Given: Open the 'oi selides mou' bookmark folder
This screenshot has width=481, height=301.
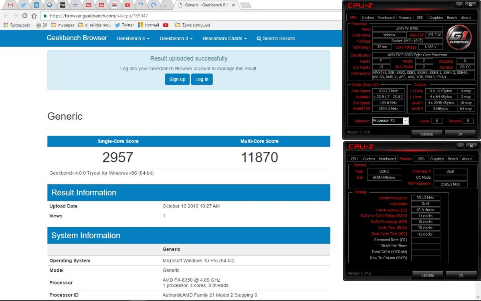Looking at the screenshot, I should pos(95,25).
